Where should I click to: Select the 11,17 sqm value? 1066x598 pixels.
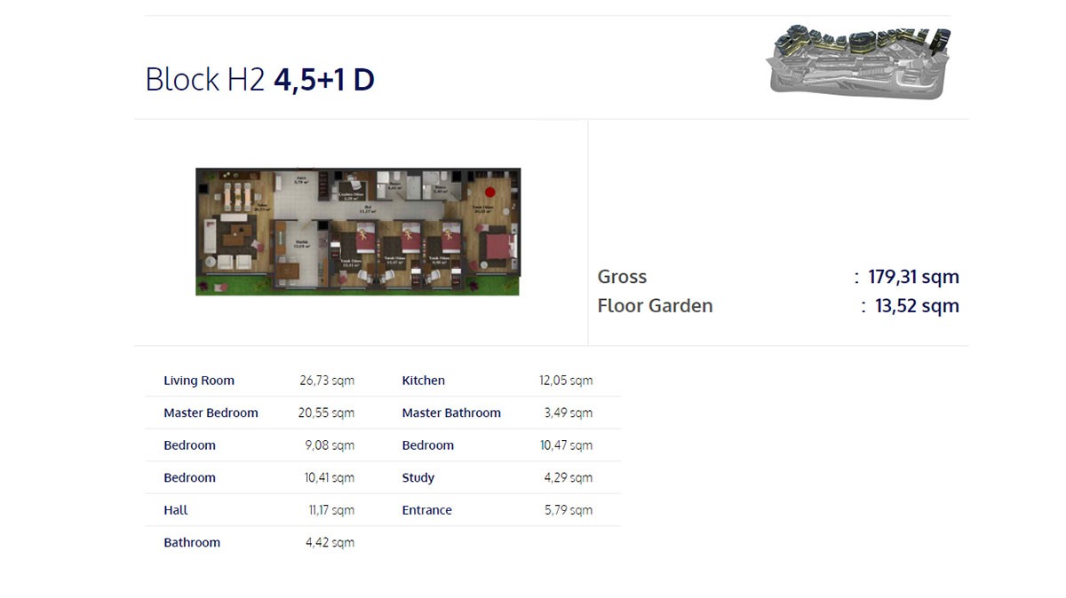[331, 510]
